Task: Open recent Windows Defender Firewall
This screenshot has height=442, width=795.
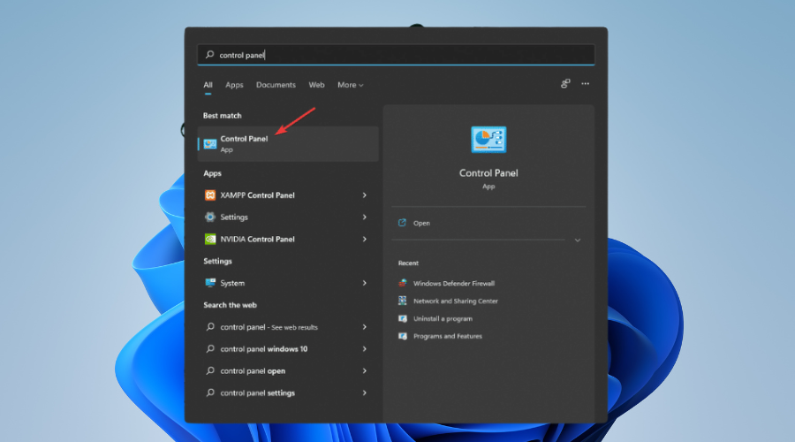Action: [454, 284]
